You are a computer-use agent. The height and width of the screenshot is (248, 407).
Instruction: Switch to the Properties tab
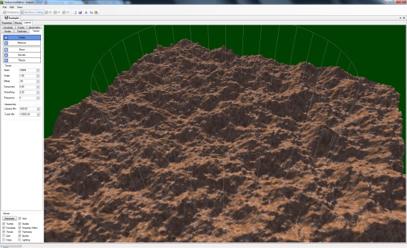tap(7, 23)
